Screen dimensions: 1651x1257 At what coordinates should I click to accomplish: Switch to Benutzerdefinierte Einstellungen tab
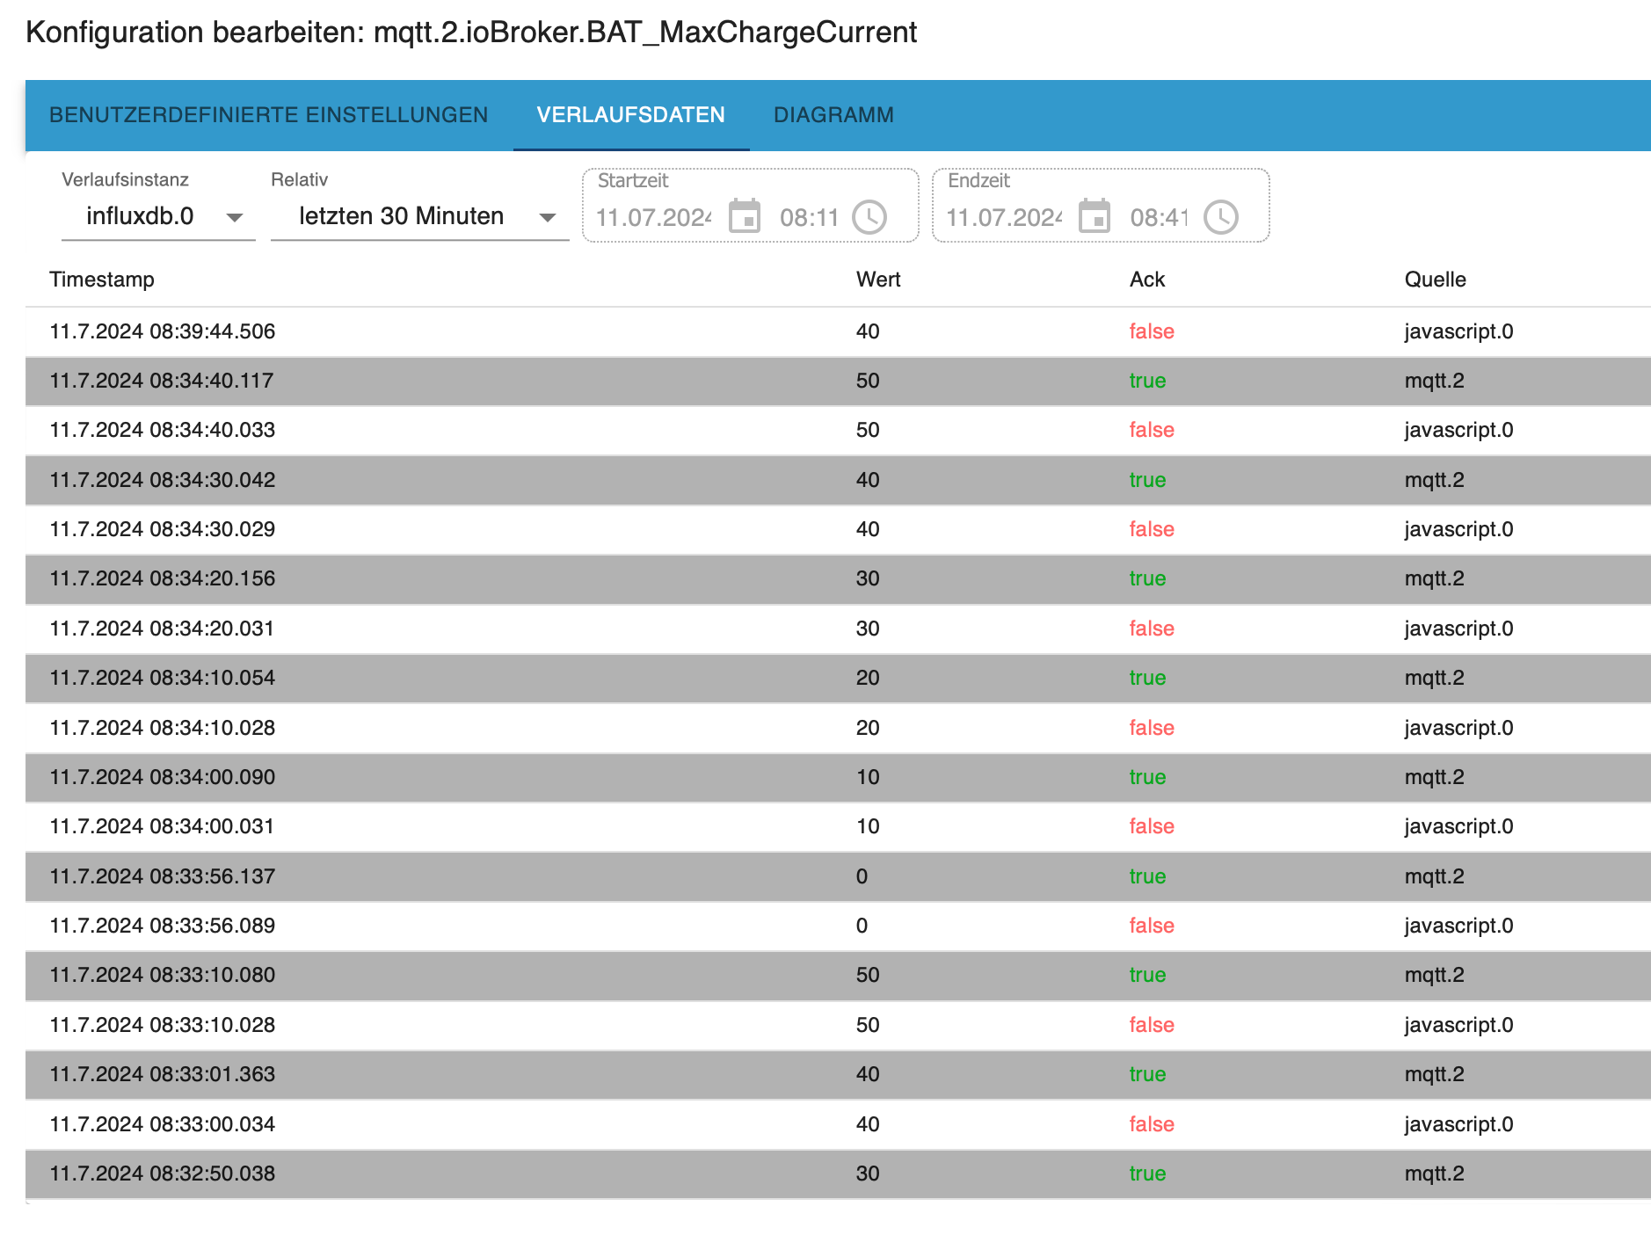pos(268,115)
